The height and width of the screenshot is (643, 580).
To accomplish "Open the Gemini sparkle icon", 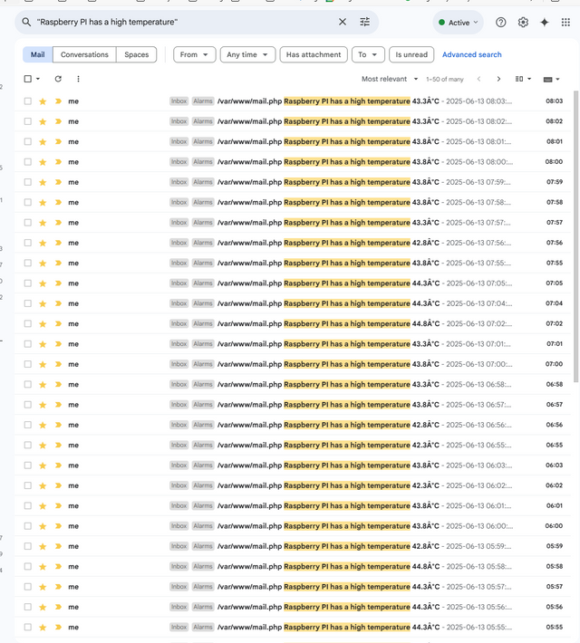I will pos(545,23).
